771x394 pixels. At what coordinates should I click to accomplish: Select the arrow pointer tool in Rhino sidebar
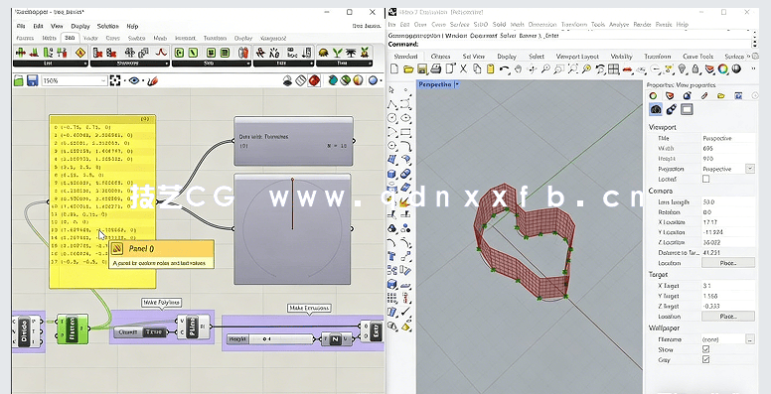click(x=391, y=90)
